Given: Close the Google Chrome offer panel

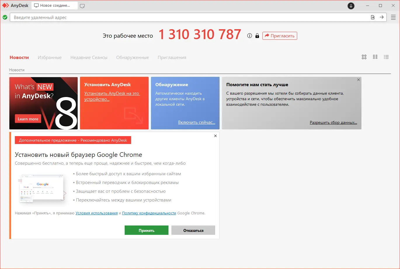Looking at the screenshot, I should click(215, 136).
